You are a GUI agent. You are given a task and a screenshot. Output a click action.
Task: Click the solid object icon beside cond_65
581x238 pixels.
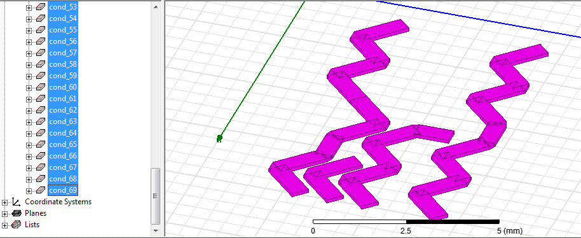tap(41, 144)
